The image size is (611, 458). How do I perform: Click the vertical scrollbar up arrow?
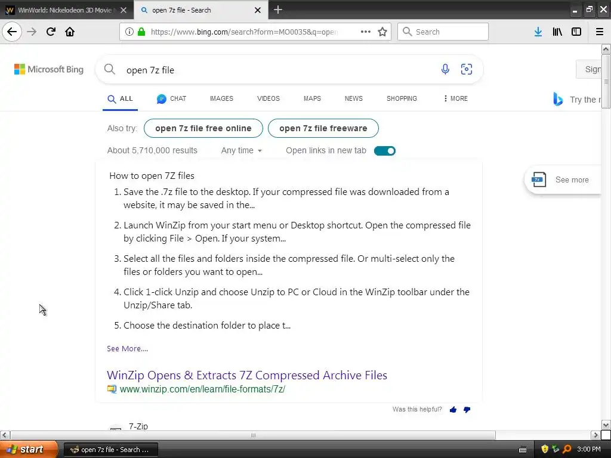[x=606, y=49]
